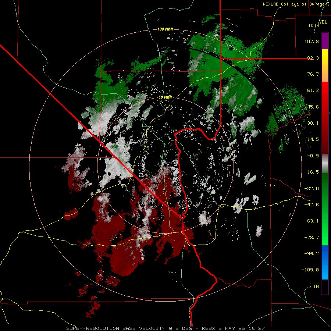
Task: Click the TH label under the scale
Action: click(x=316, y=286)
